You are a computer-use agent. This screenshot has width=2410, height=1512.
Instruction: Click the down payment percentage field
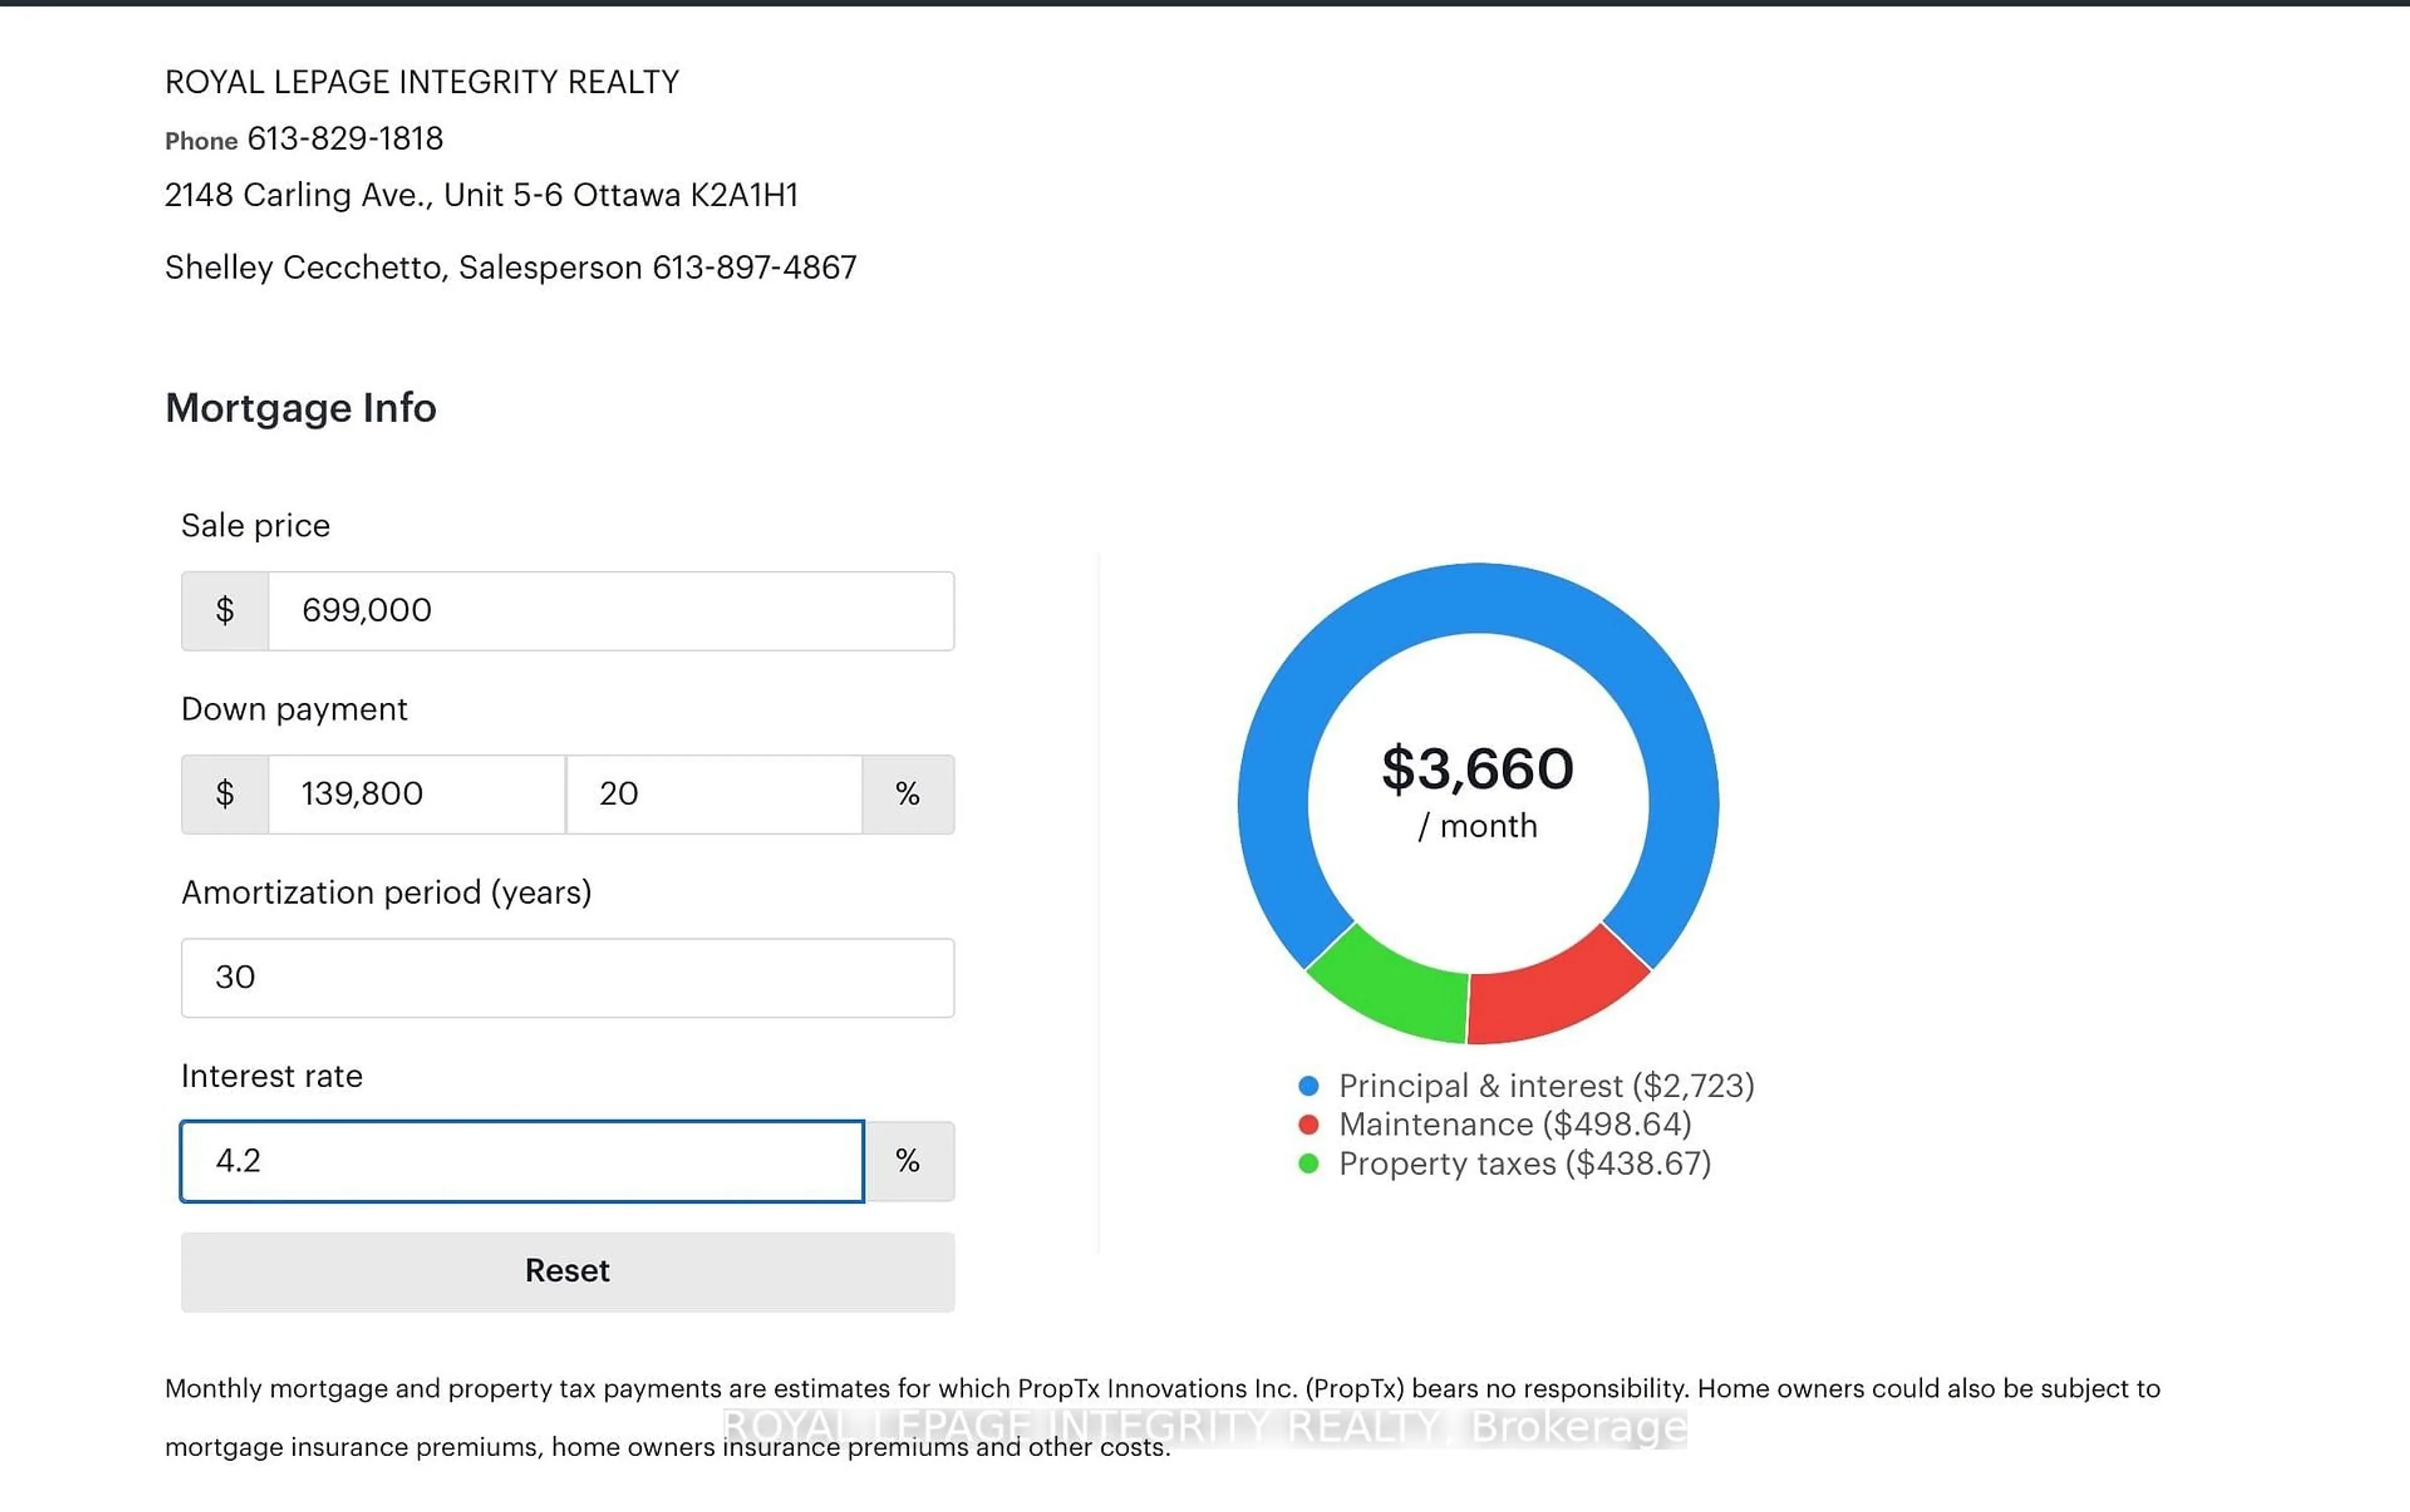(x=714, y=794)
